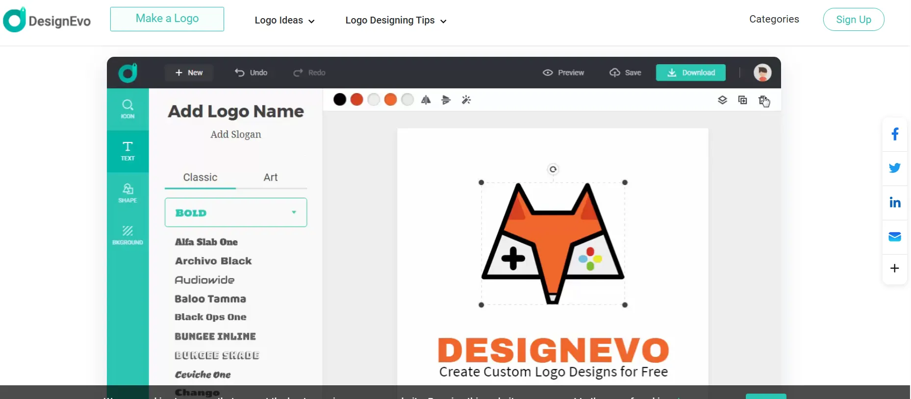Click the New button
Image resolution: width=911 pixels, height=399 pixels.
tap(189, 72)
